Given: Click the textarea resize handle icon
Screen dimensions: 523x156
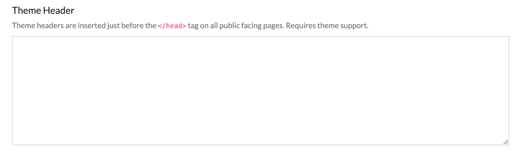Looking at the screenshot, I should pos(506,142).
